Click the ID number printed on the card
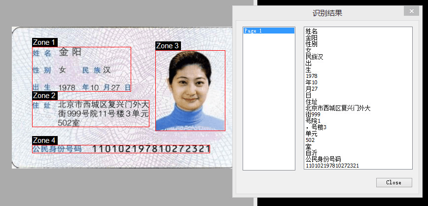Viewport: 428px width, 206px height. coord(151,149)
